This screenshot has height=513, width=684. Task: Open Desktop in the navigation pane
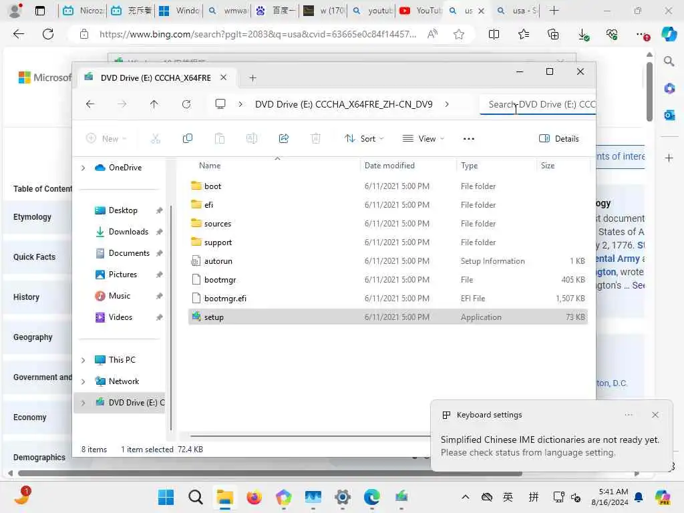pyautogui.click(x=123, y=210)
